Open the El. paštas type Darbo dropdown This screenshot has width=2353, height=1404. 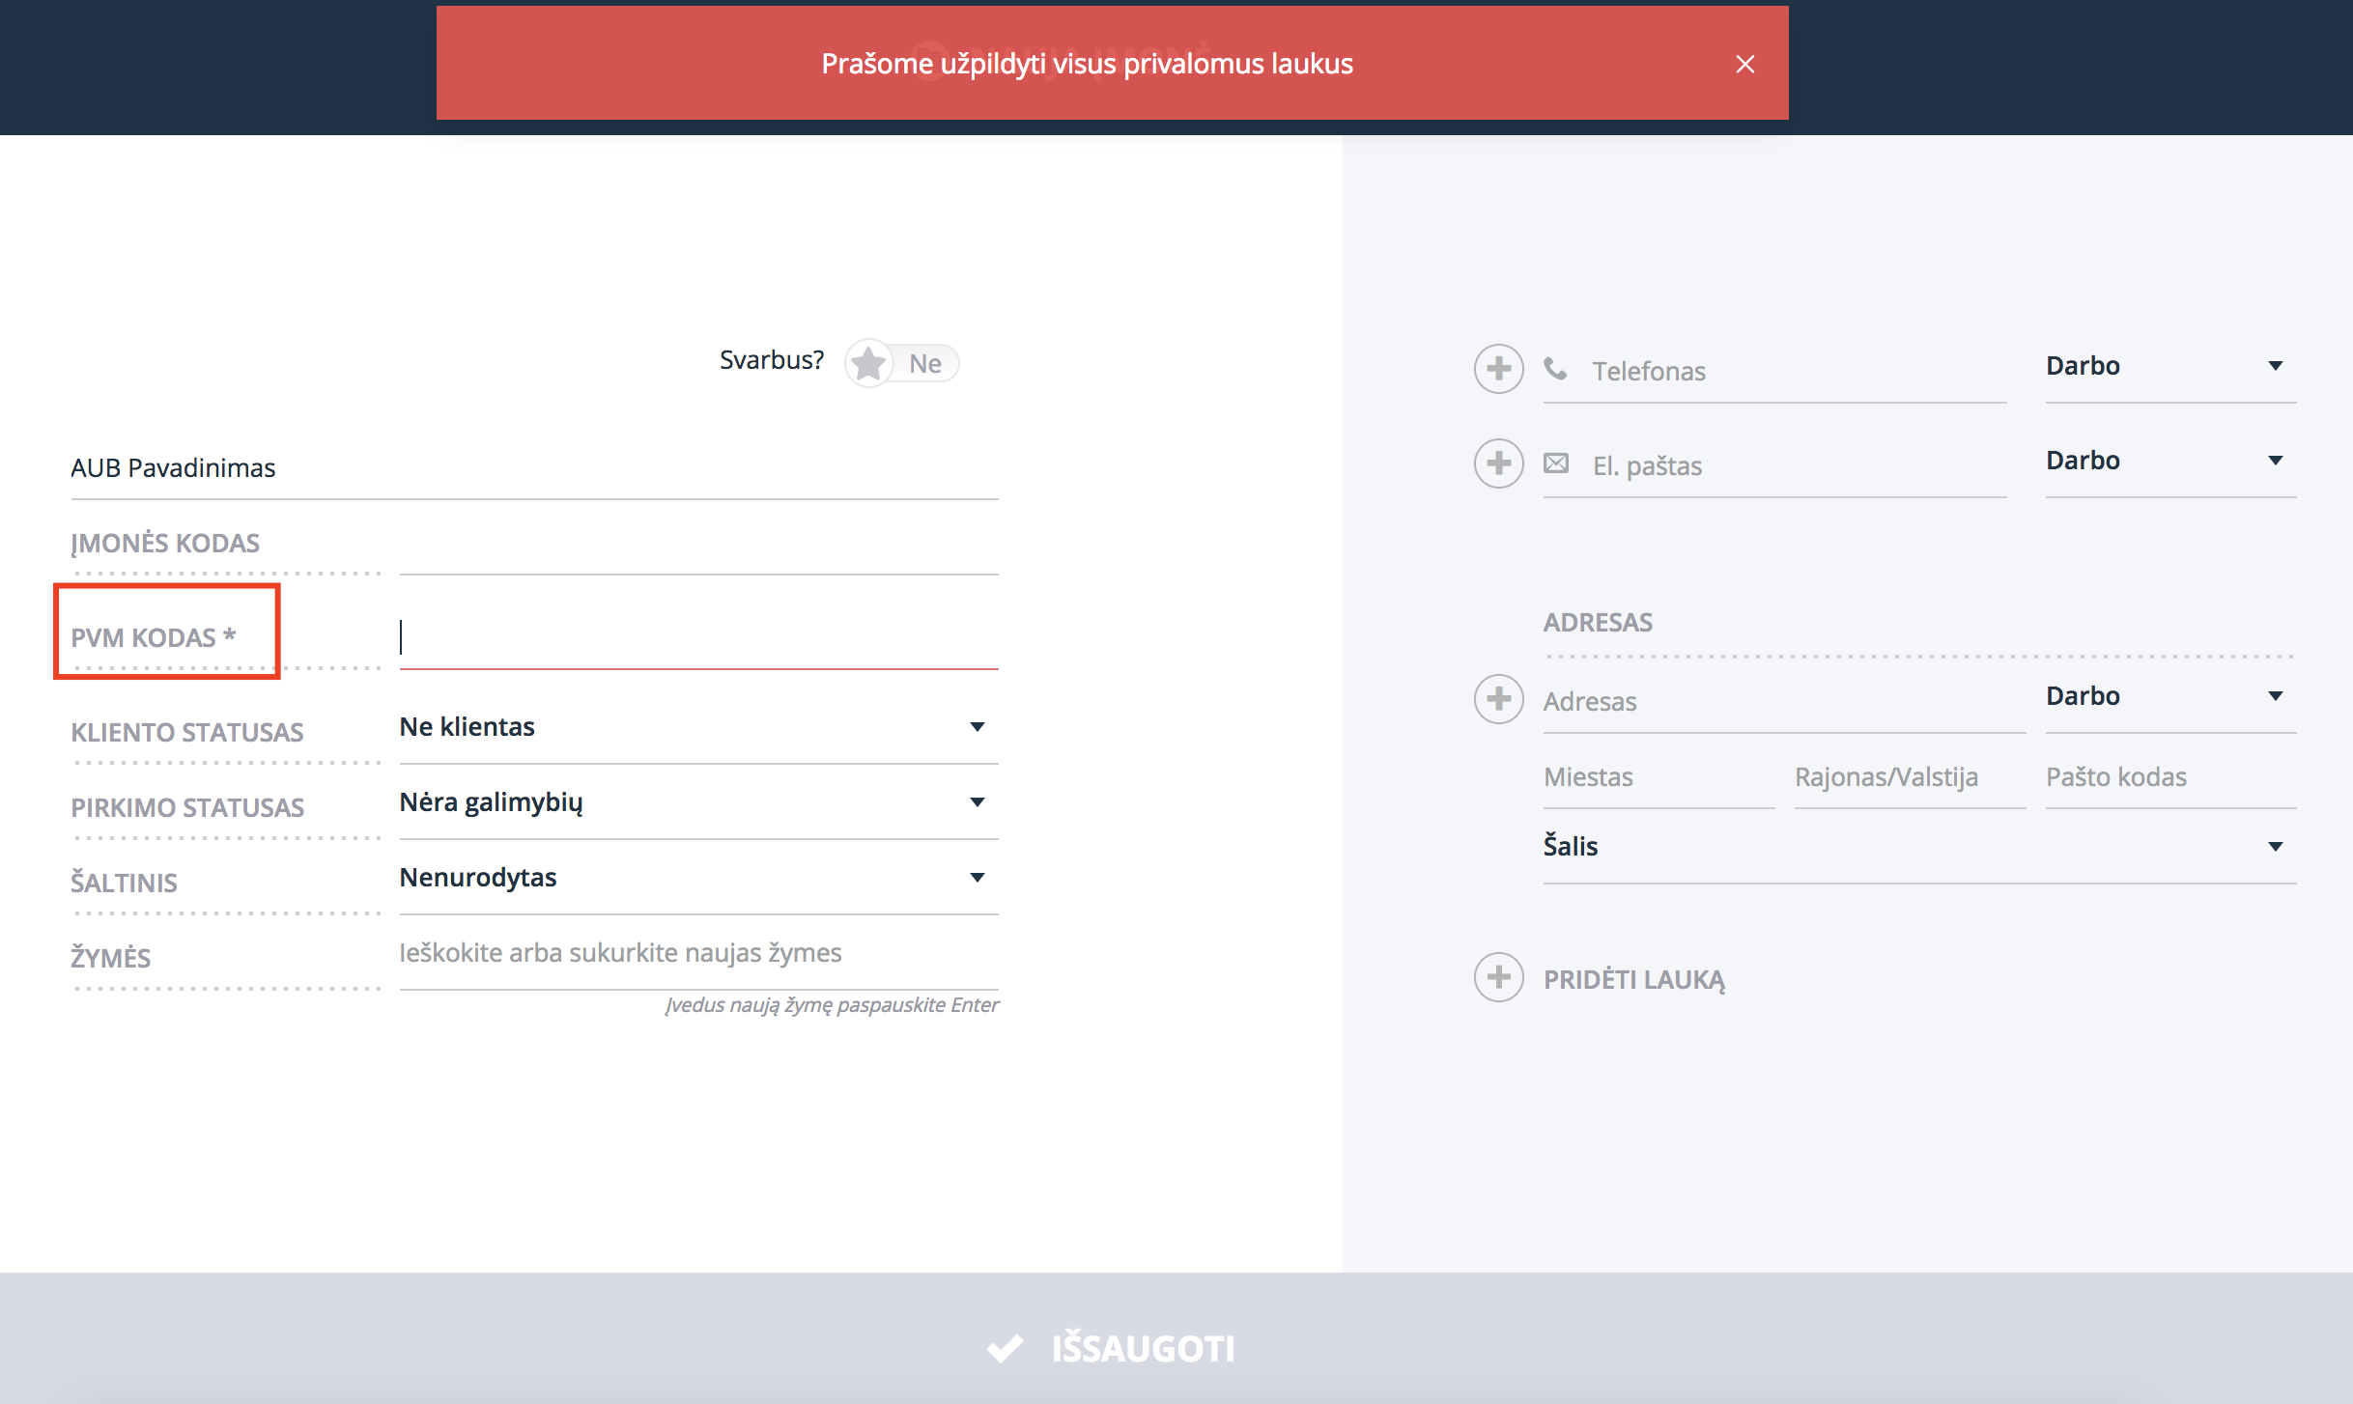click(x=2170, y=462)
